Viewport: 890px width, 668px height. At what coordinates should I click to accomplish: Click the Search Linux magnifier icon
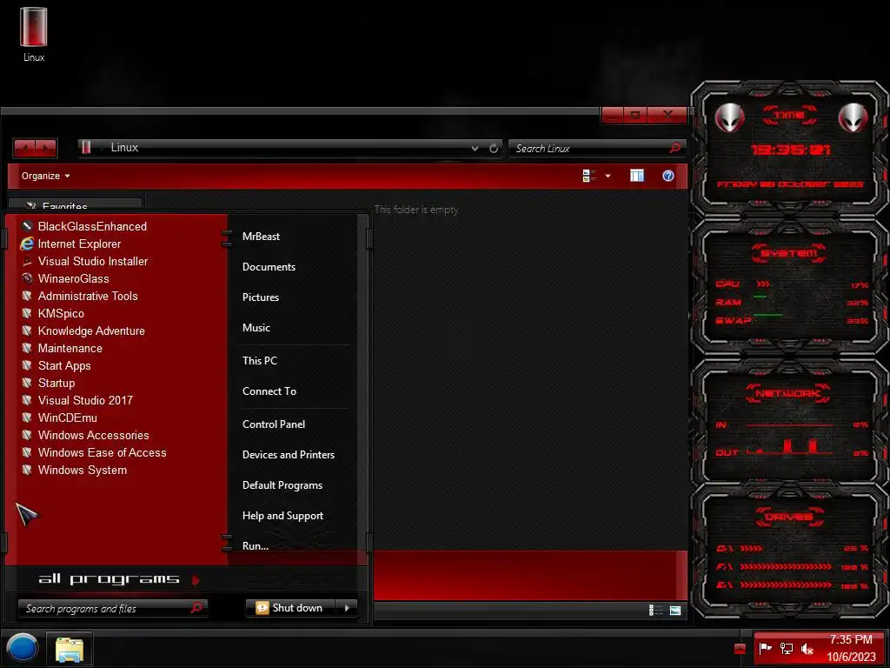pos(675,148)
